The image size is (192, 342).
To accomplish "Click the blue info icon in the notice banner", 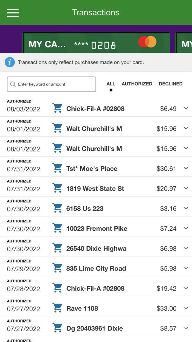I will click(10, 62).
